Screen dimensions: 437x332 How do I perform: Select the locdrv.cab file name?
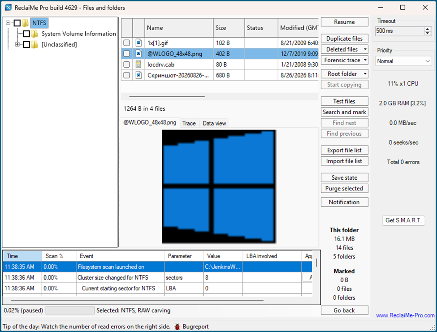161,65
